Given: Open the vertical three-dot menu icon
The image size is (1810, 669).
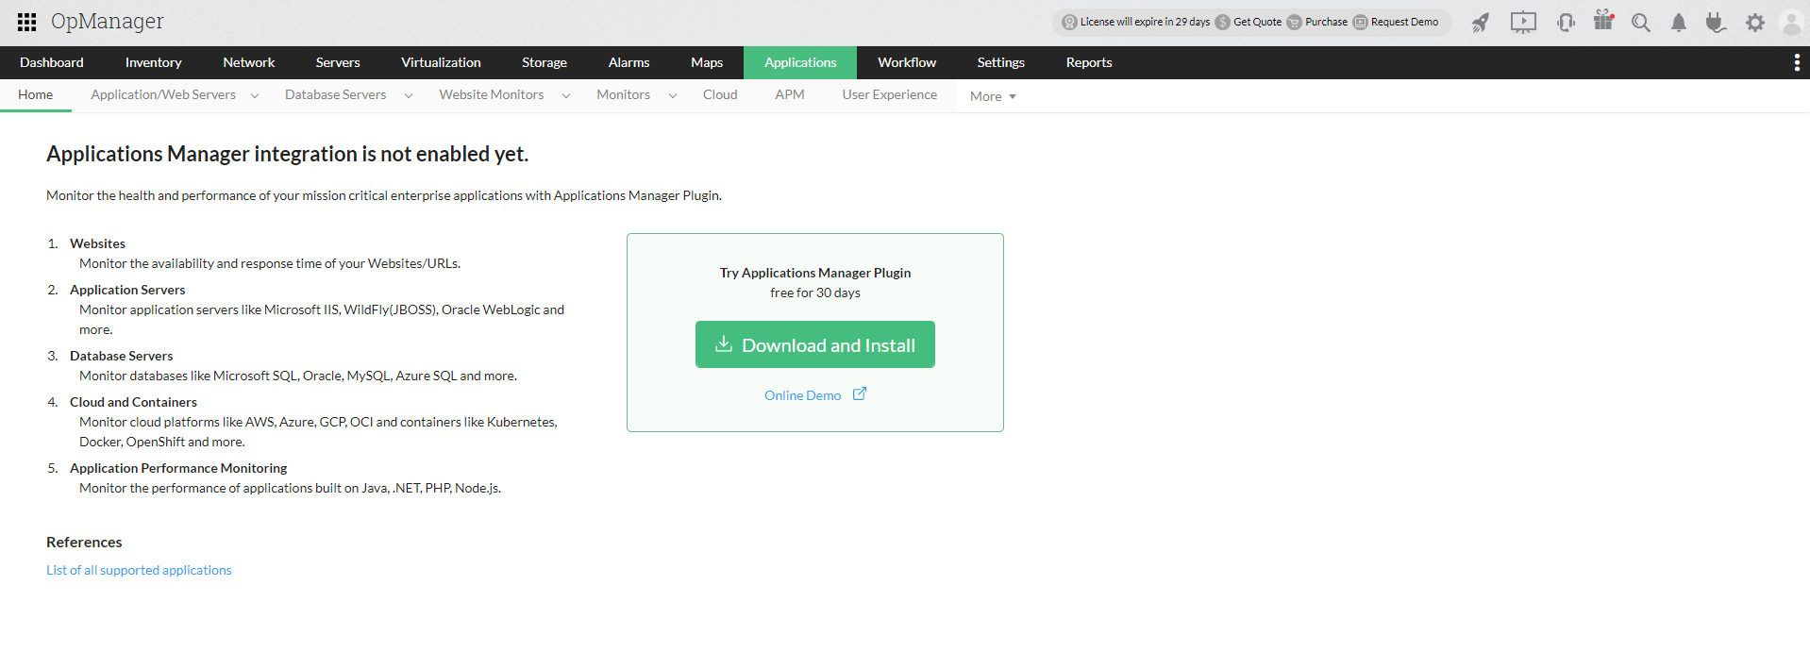Looking at the screenshot, I should coord(1796,62).
